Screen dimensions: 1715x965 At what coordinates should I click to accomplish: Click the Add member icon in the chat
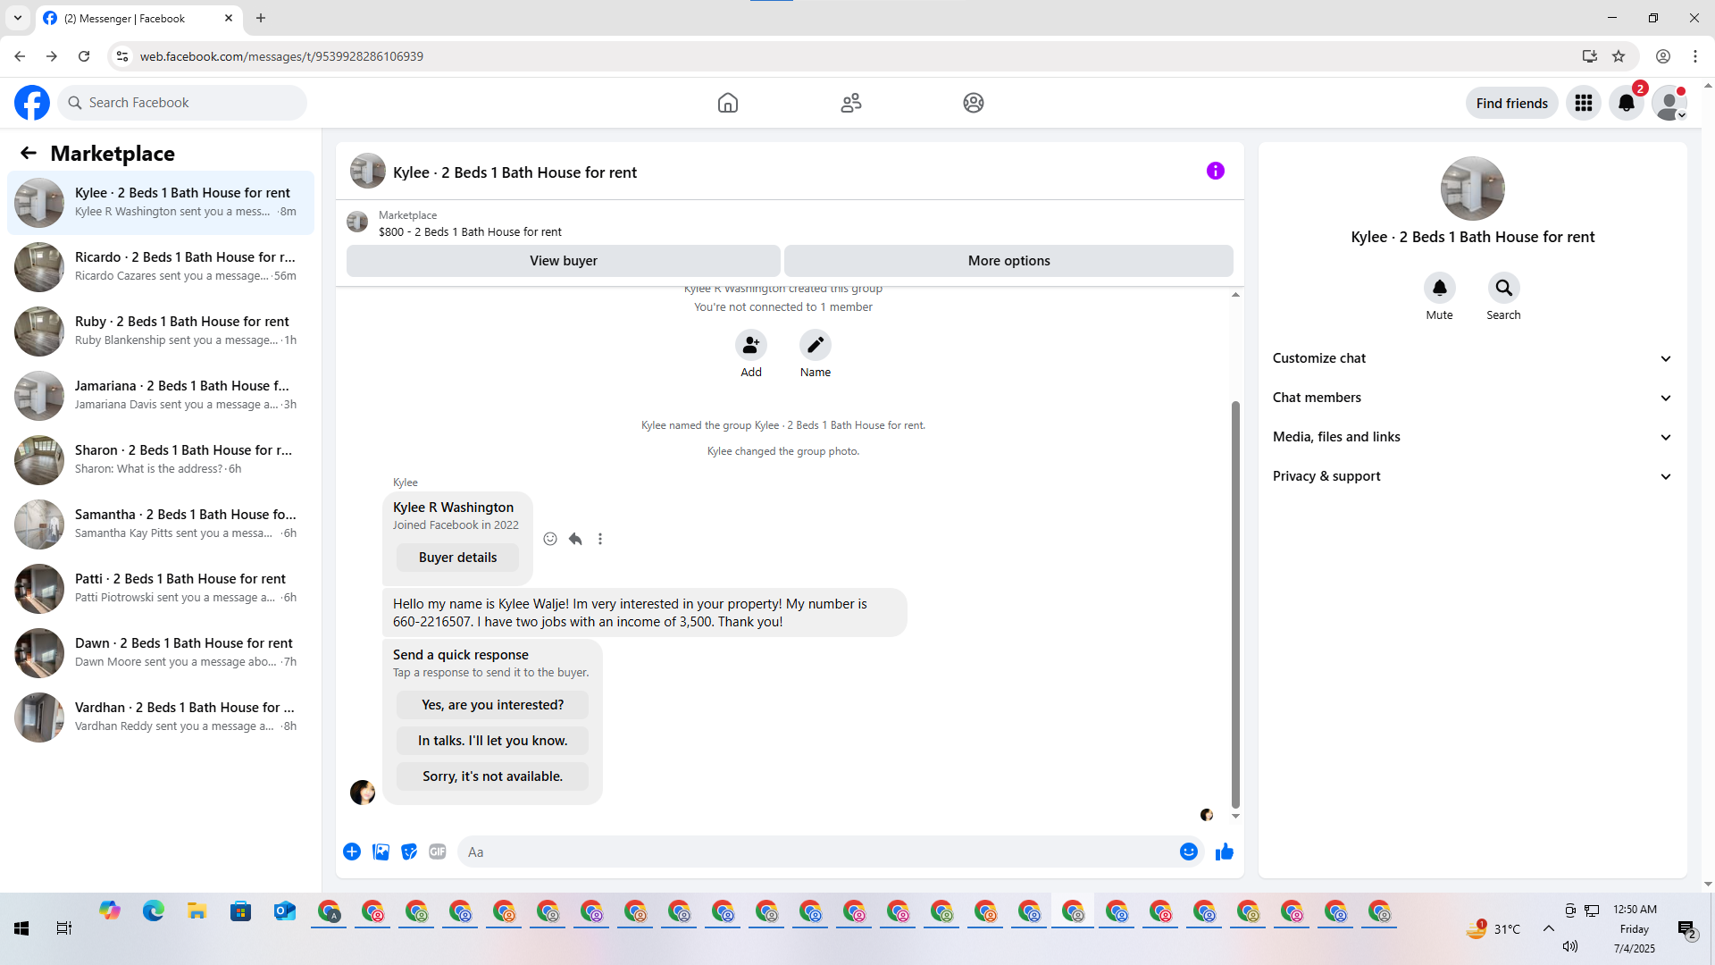pos(750,345)
